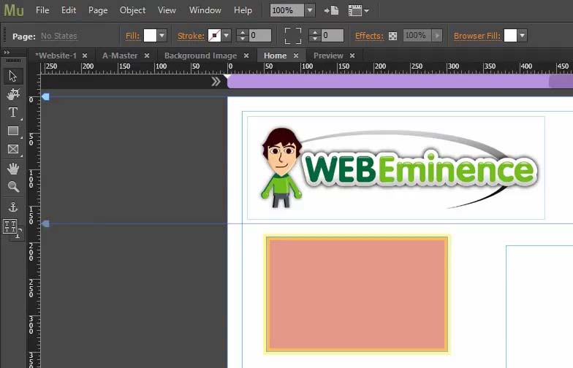The width and height of the screenshot is (573, 368).
Task: Click the Browser Fill label link
Action: tap(477, 36)
